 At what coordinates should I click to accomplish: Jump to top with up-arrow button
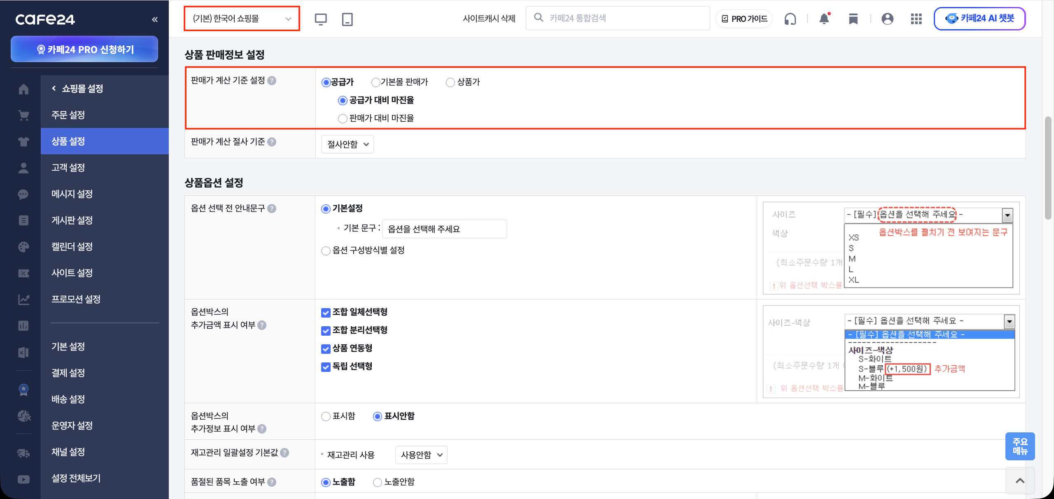1020,481
